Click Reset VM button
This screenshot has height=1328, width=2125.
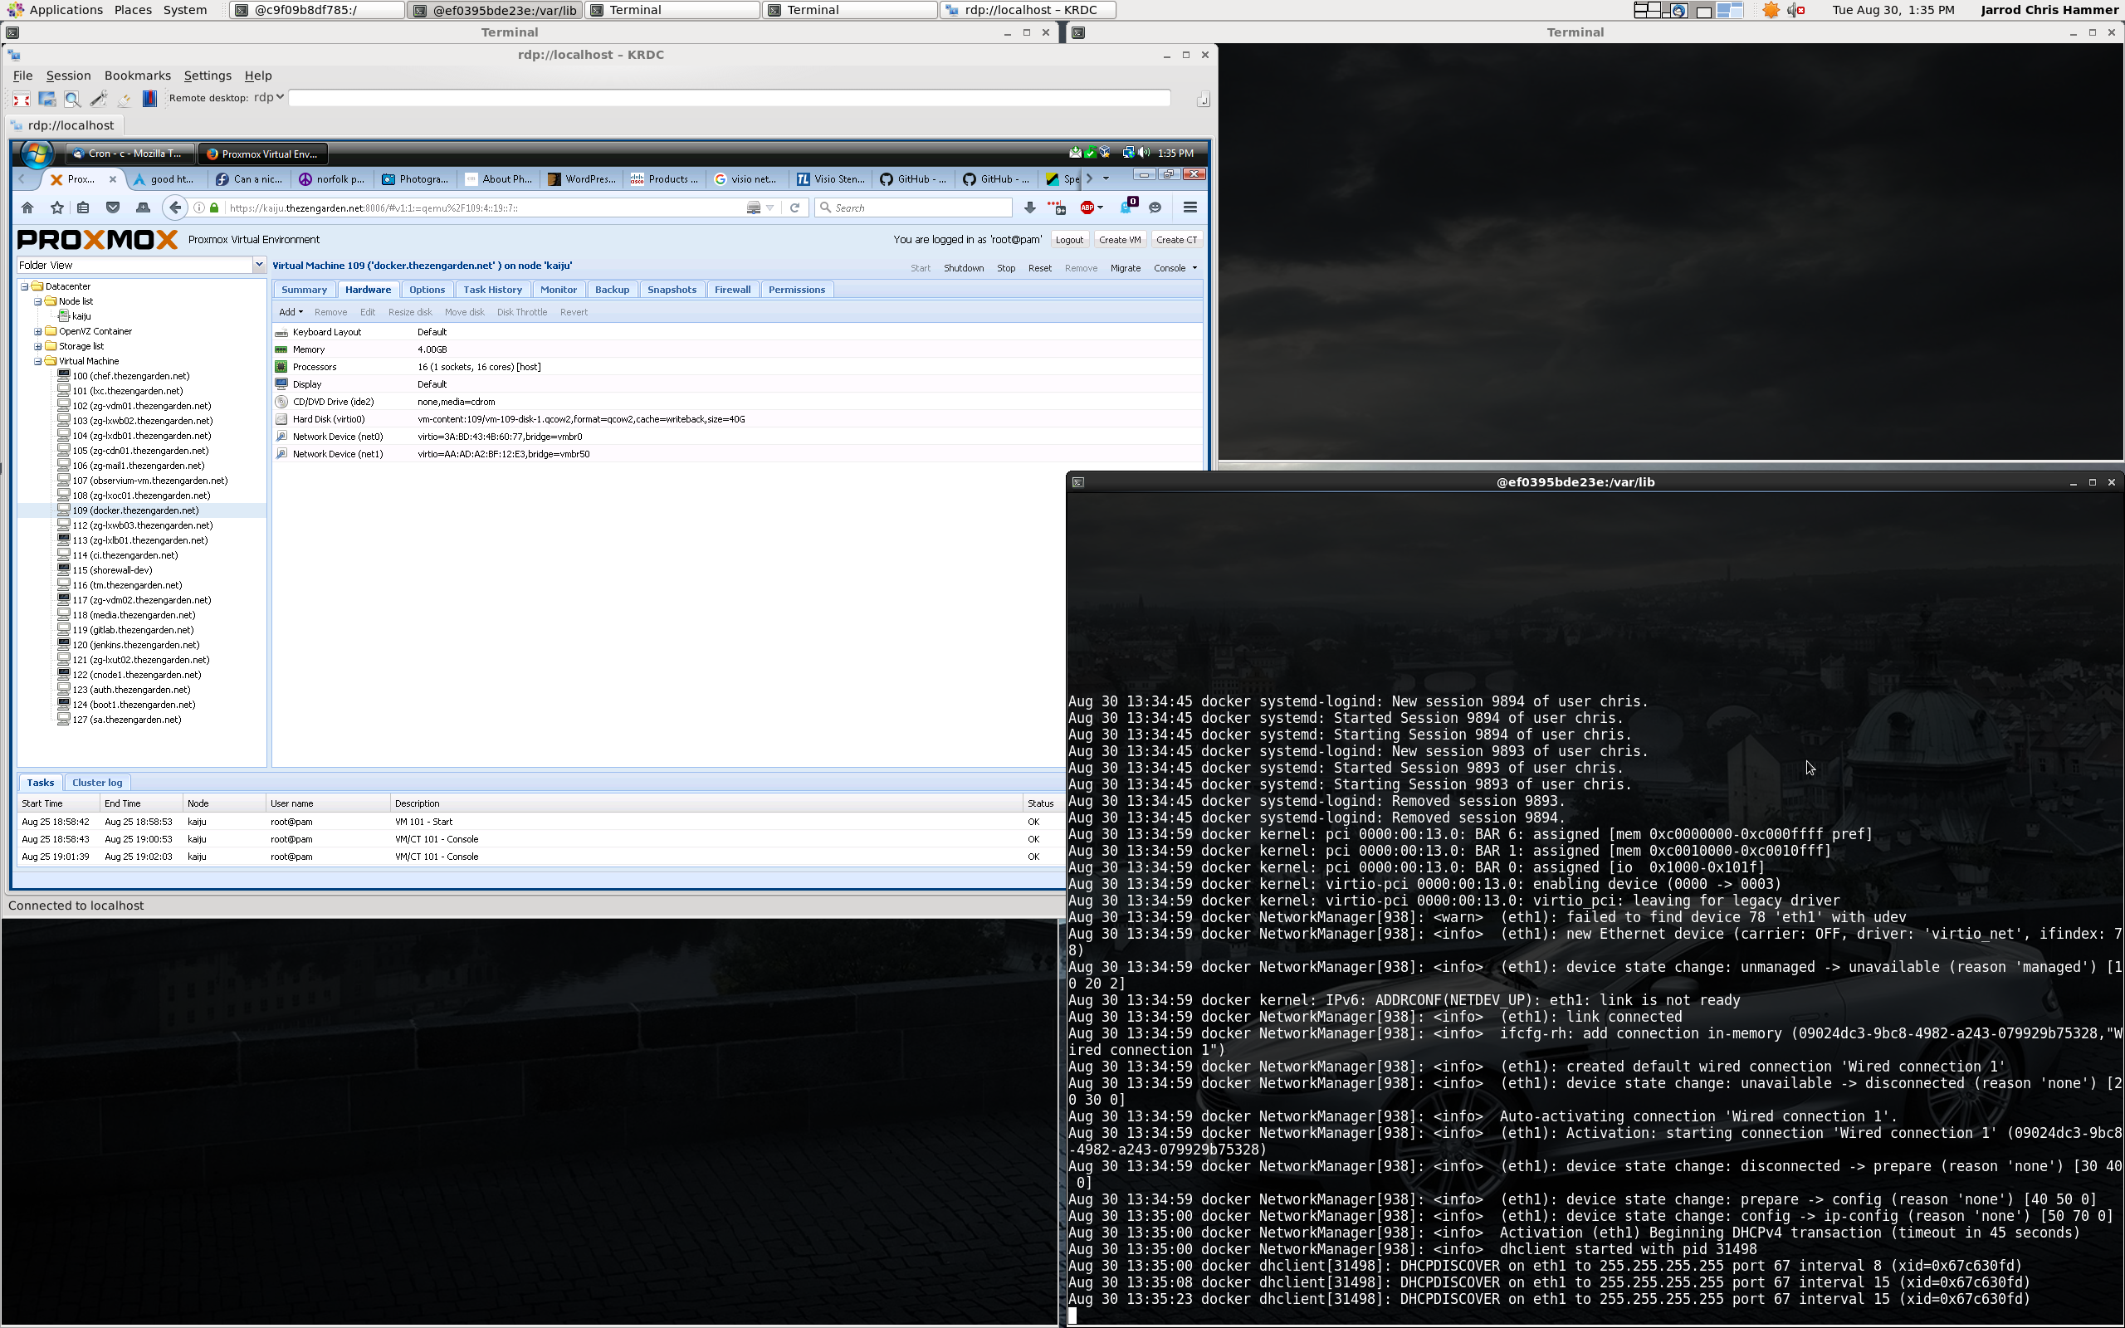click(x=1039, y=269)
